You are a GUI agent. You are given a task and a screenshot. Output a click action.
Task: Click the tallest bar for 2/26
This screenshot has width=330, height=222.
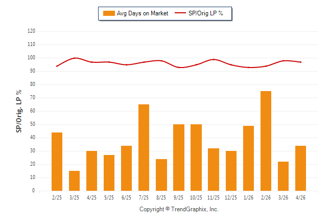[266, 141]
